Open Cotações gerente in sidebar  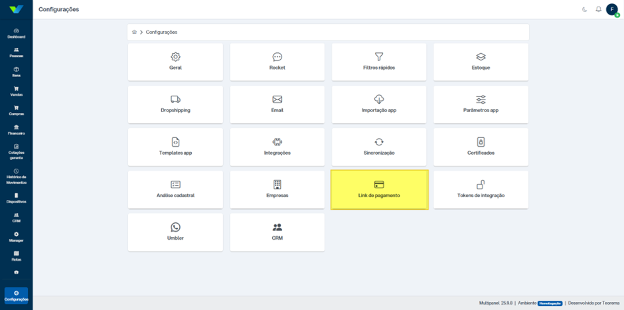(x=17, y=152)
